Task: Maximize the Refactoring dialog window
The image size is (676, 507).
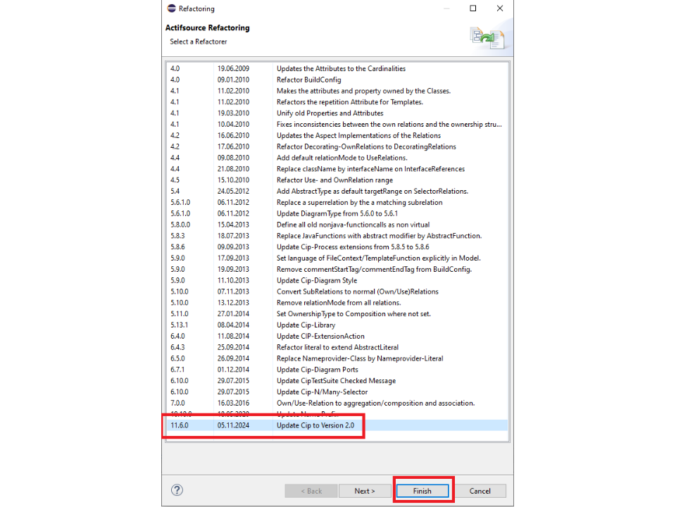Action: 473,8
